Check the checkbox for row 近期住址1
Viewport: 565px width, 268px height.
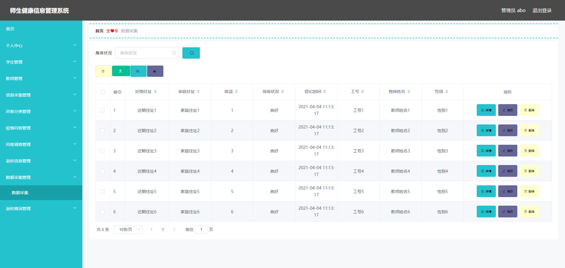(x=102, y=110)
